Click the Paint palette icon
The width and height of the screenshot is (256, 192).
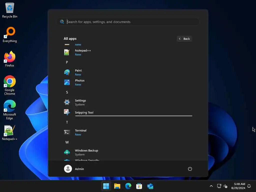click(x=67, y=72)
